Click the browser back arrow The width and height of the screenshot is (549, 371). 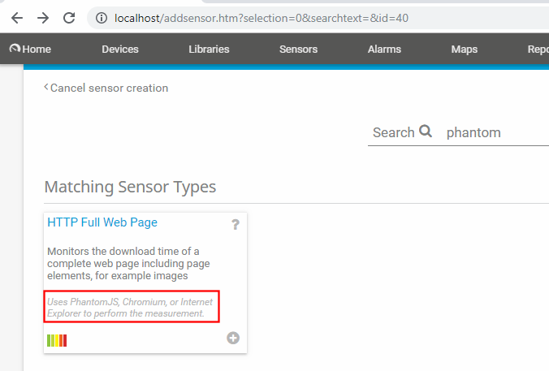[x=17, y=17]
